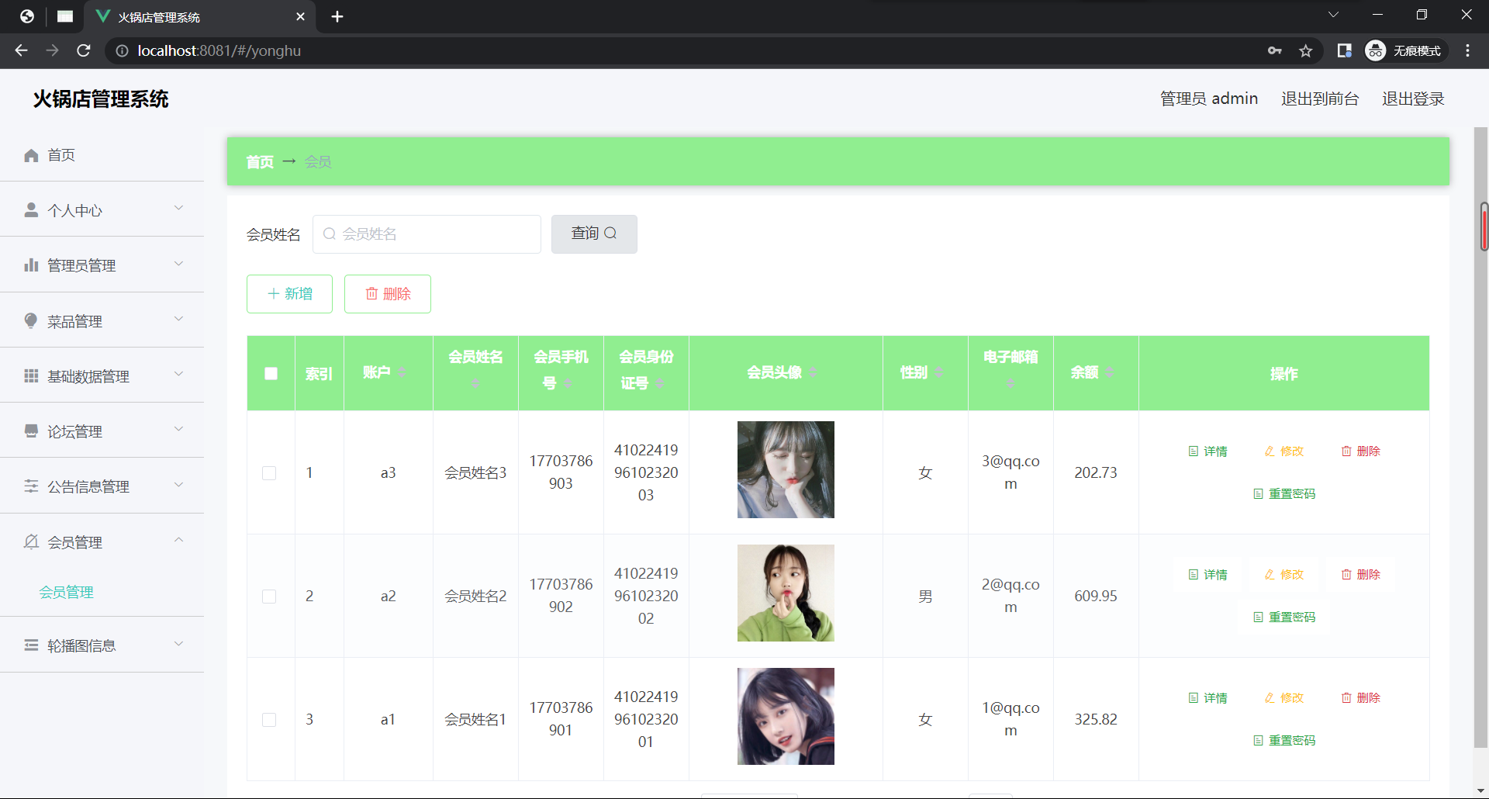Click the 菜品管理 dish management icon

pyautogui.click(x=30, y=320)
